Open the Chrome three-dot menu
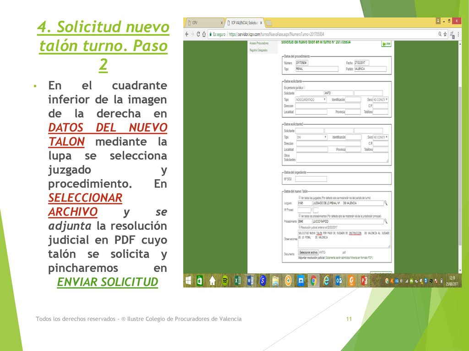469x351 pixels. tap(458, 34)
